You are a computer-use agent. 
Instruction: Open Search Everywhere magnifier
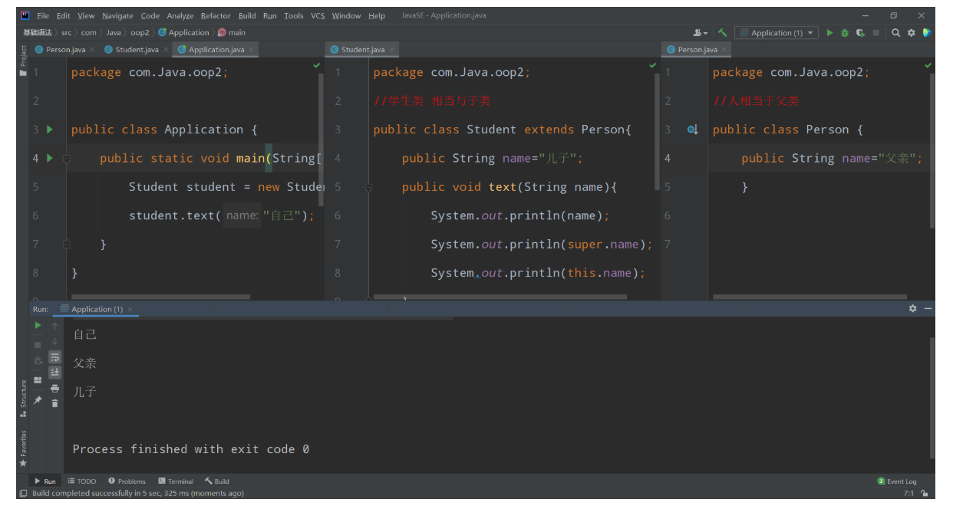[x=895, y=33]
